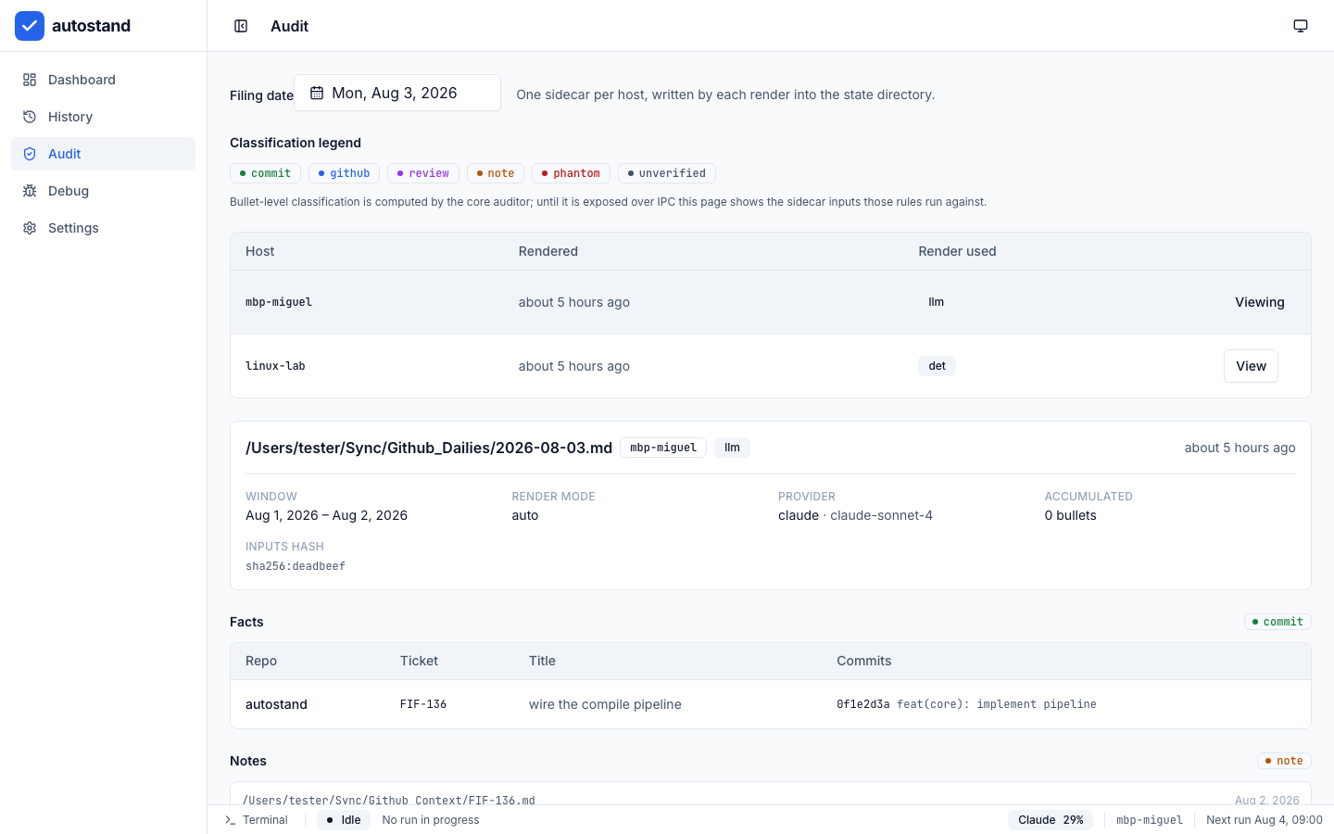Open the filing date picker Mon, Aug 3, 2026
Viewport: 1334px width, 834px height.
pyautogui.click(x=397, y=93)
